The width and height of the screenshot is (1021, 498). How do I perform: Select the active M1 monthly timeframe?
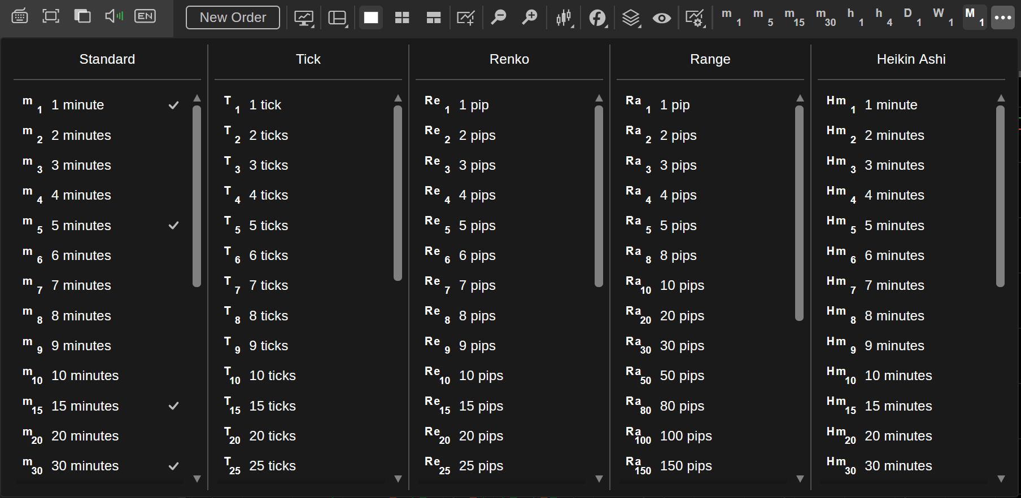click(x=974, y=17)
